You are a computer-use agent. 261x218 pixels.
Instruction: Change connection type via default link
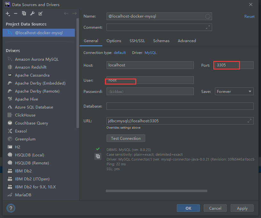point(120,53)
